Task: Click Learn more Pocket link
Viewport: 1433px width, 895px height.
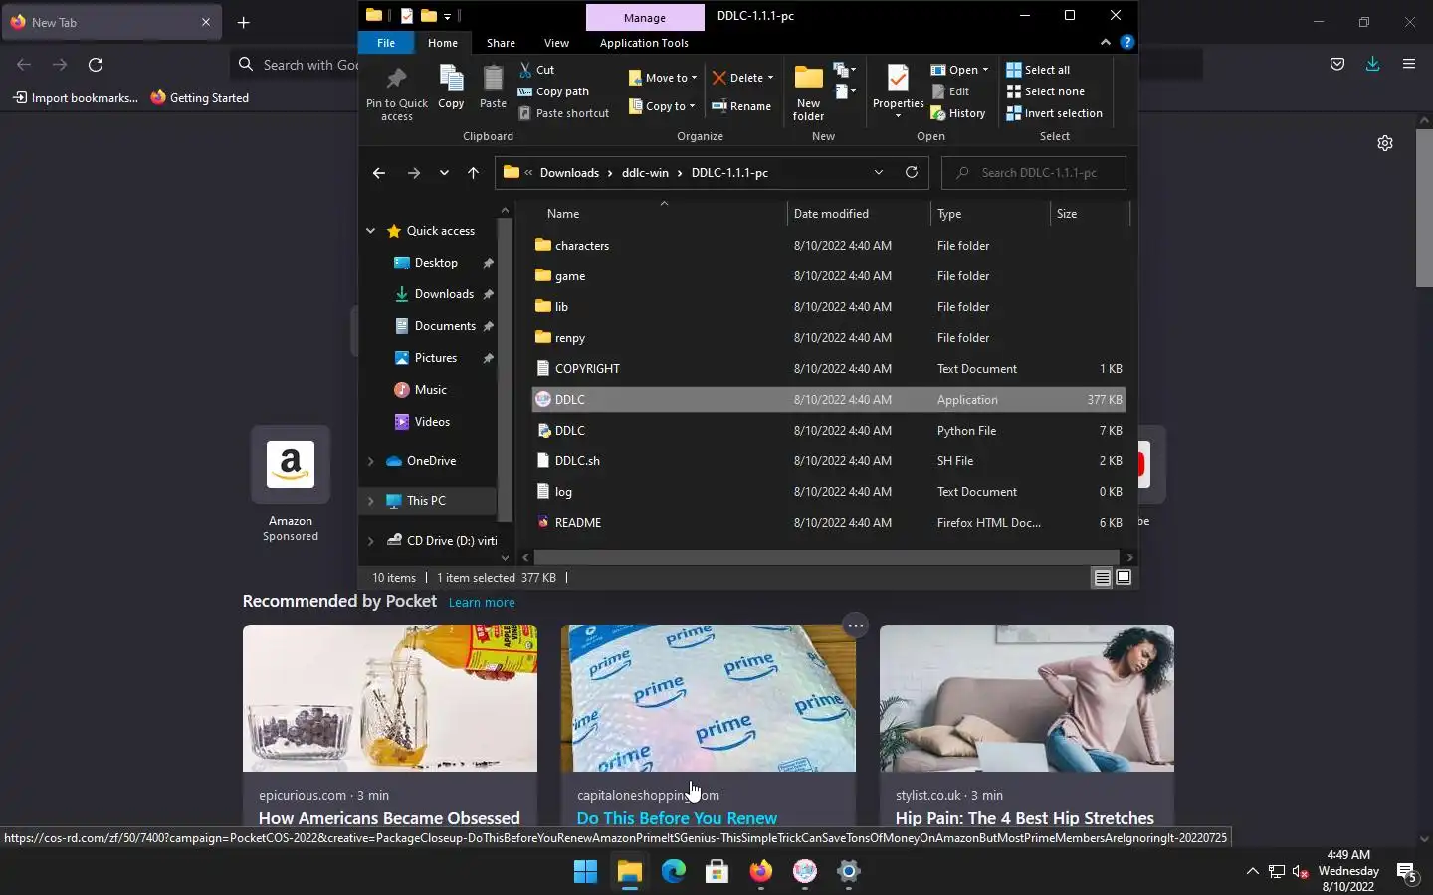Action: (482, 602)
